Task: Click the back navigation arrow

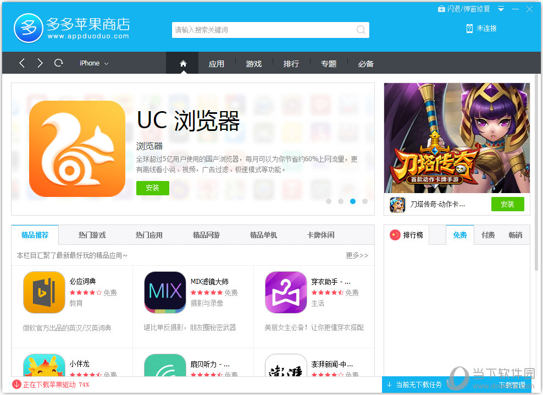Action: point(21,63)
